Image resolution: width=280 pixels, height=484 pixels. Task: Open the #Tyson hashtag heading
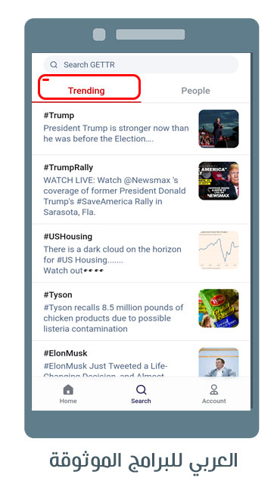[x=58, y=295]
